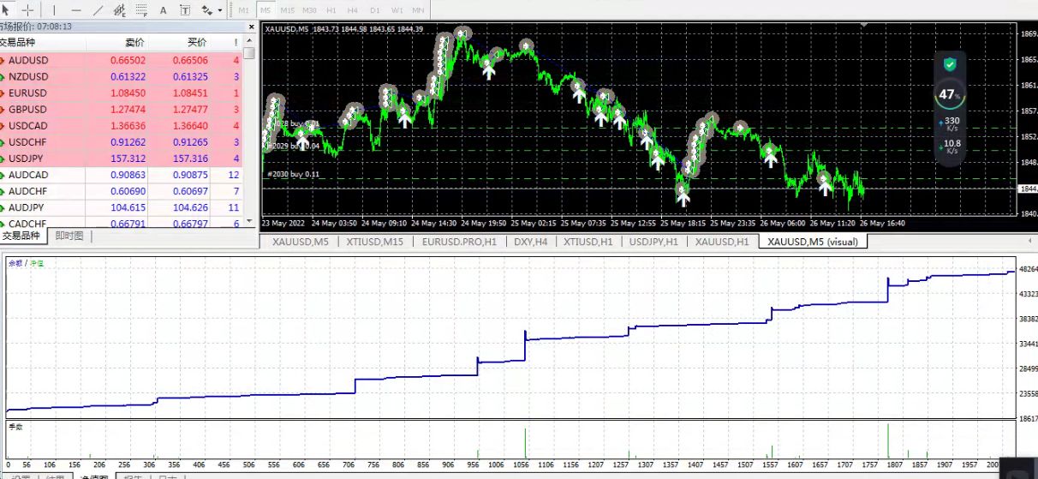Select the AUDCAD row
Image resolution: width=1038 pixels, height=479 pixels.
tap(121, 175)
